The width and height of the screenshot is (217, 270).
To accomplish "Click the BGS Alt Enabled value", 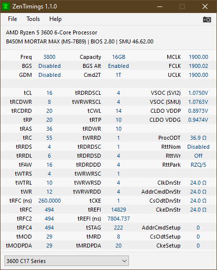I will point(118,66).
